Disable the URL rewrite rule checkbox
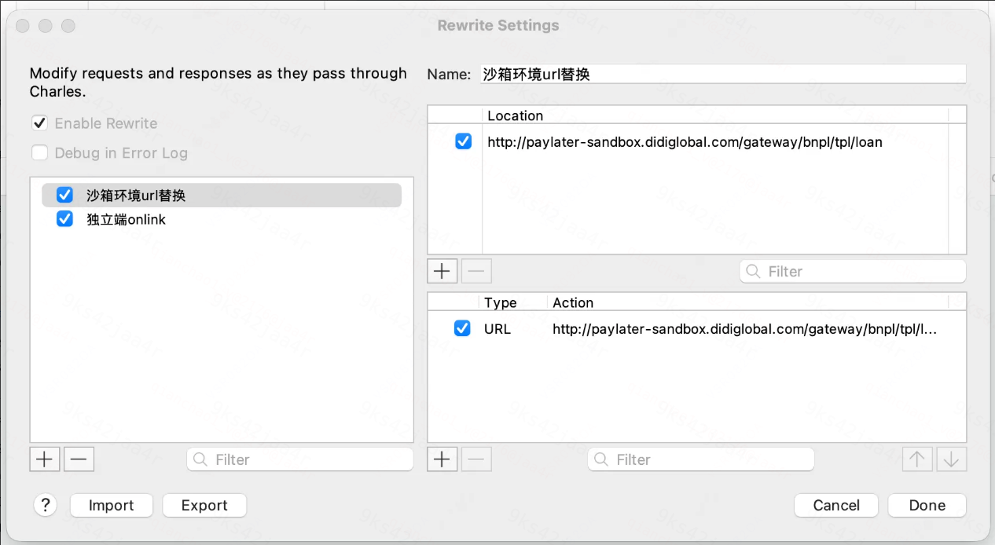The width and height of the screenshot is (995, 545). (463, 329)
